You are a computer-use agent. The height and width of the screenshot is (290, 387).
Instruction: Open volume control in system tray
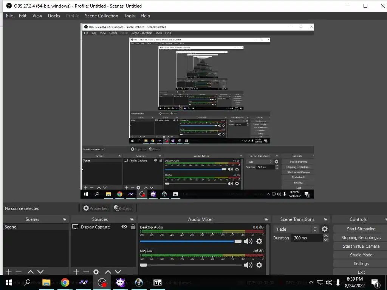point(329,282)
